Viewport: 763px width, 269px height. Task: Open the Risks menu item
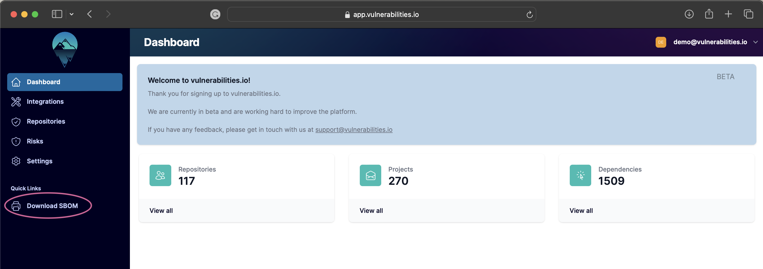tap(65, 141)
